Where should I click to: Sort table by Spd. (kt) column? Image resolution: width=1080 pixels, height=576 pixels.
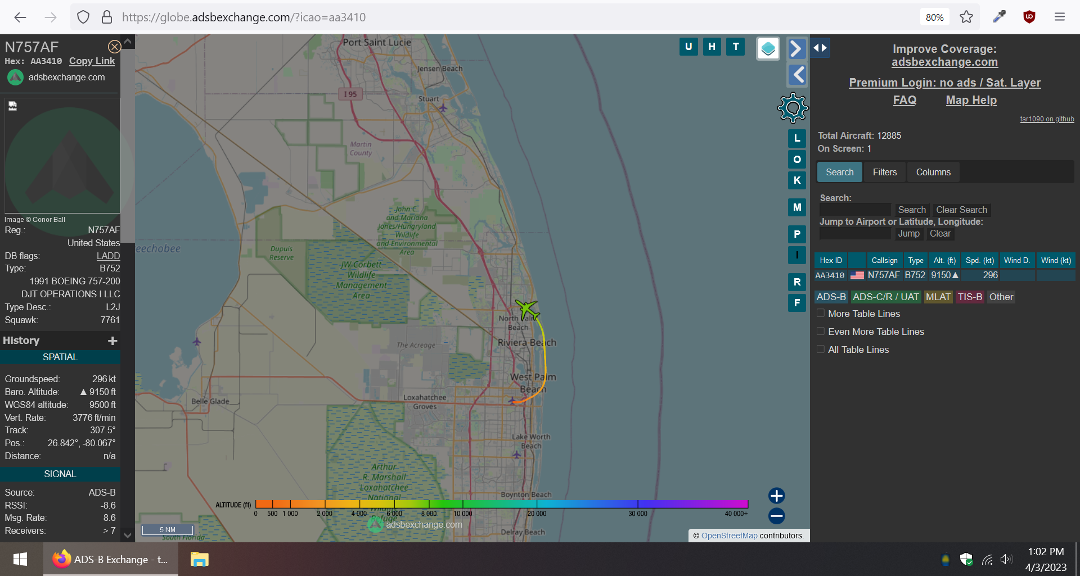pos(980,260)
